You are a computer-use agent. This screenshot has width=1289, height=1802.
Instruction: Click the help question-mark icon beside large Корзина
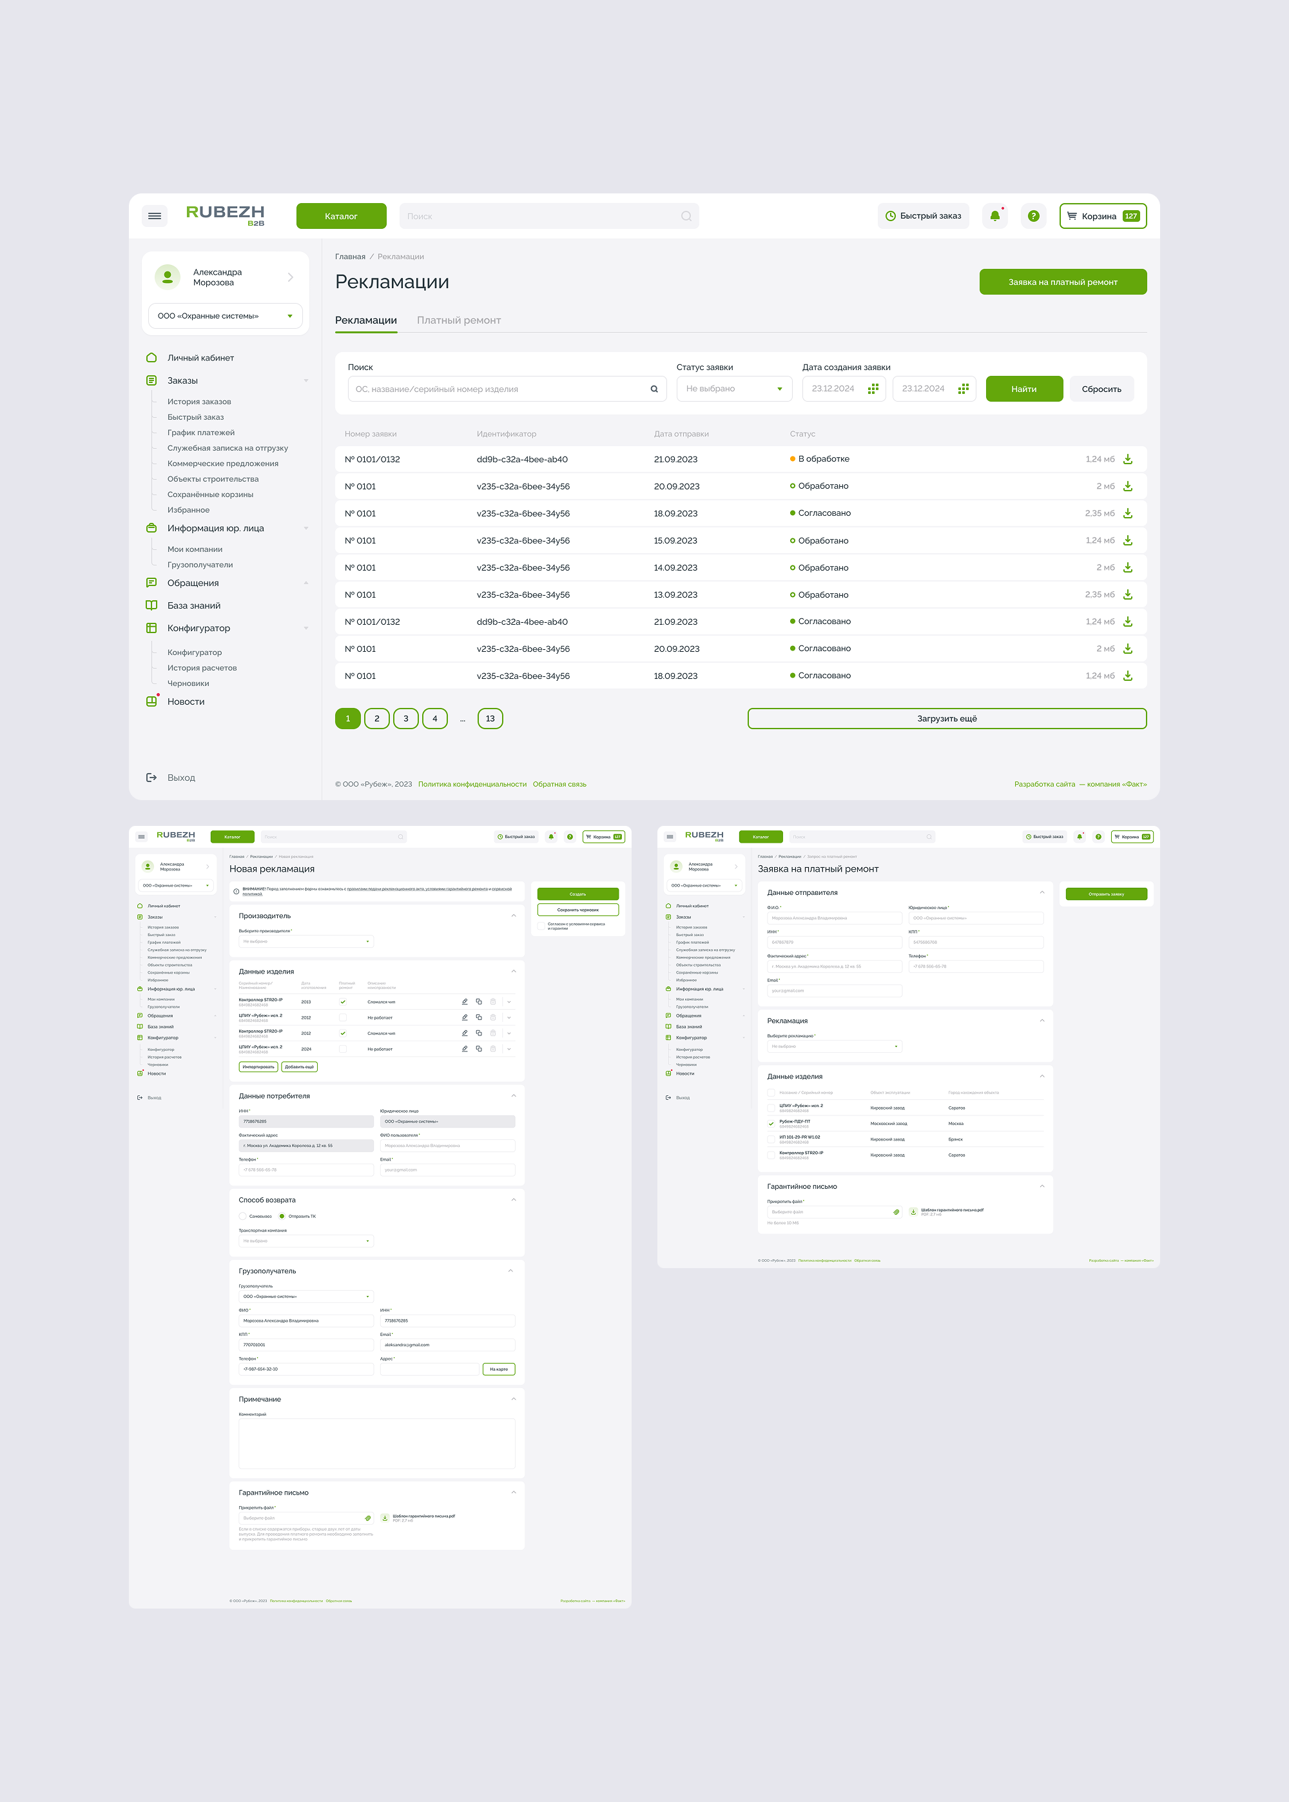tap(1032, 216)
